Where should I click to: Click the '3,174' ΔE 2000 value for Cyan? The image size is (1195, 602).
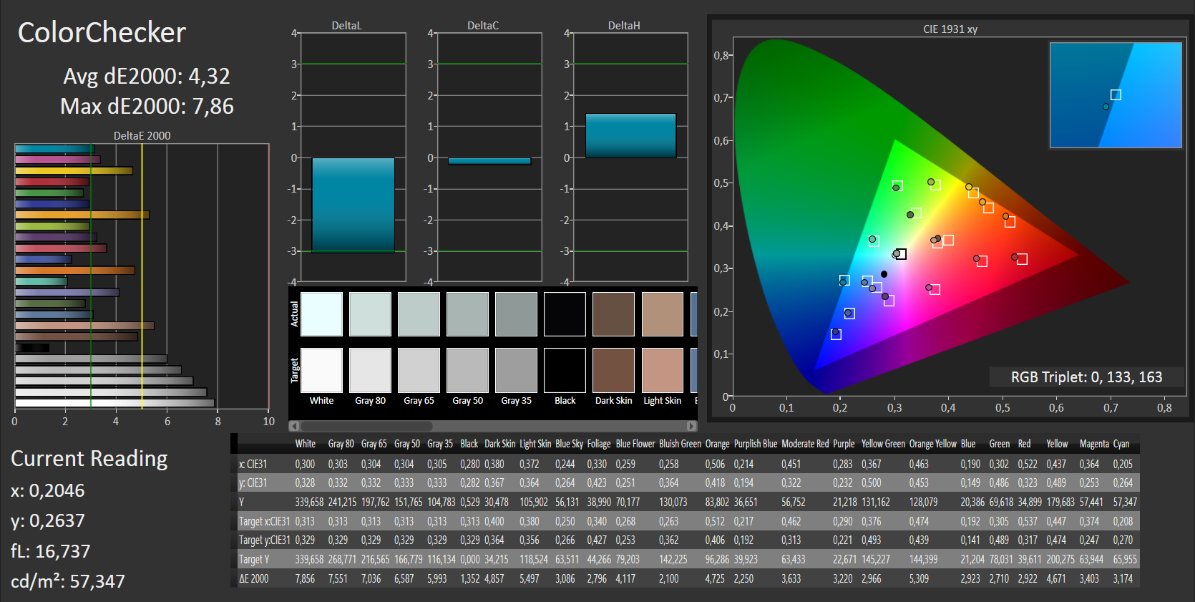coord(1123,578)
